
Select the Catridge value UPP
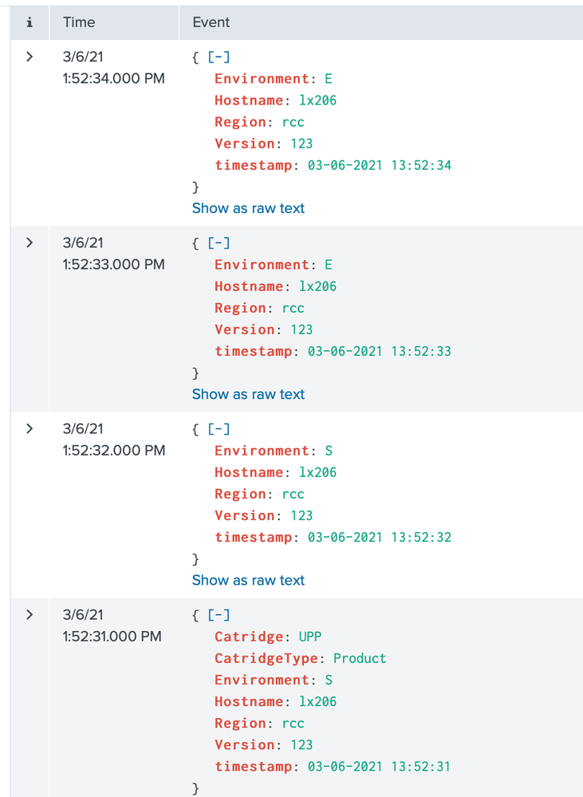[x=310, y=637]
